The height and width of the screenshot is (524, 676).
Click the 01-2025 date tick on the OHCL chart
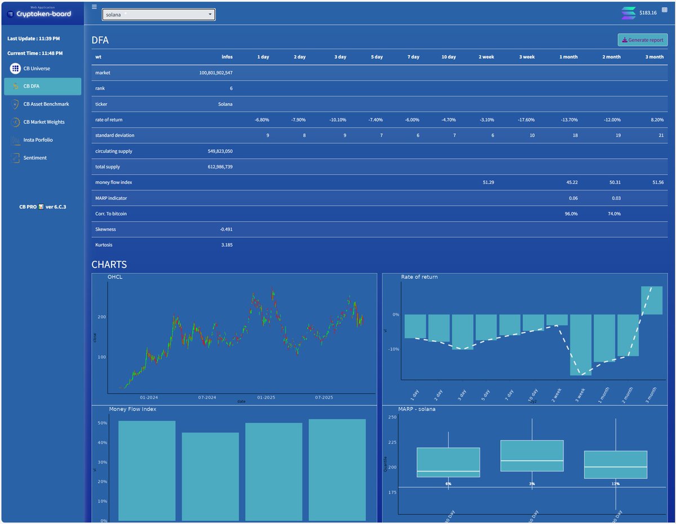(266, 398)
